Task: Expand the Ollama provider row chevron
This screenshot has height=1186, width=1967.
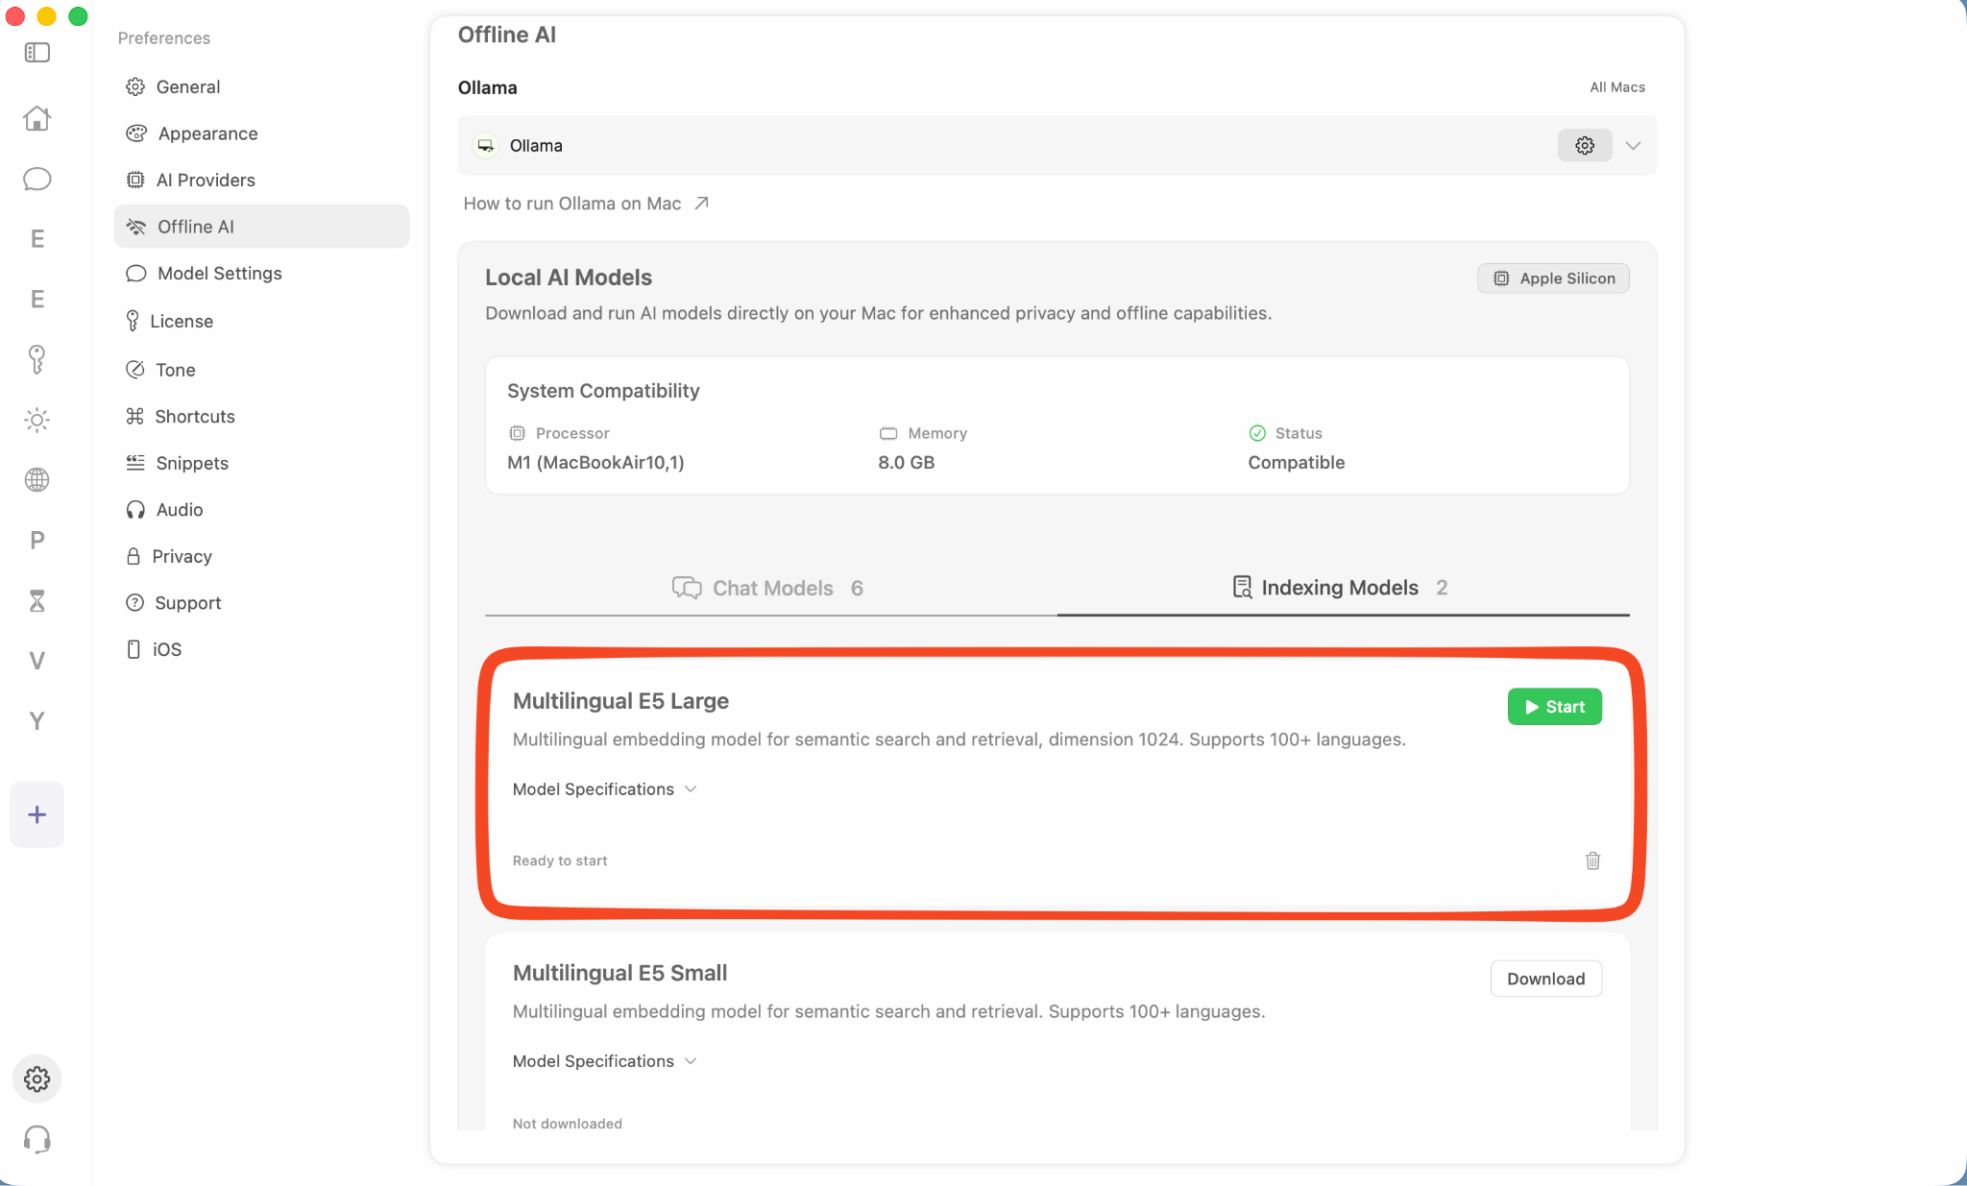Action: point(1633,145)
